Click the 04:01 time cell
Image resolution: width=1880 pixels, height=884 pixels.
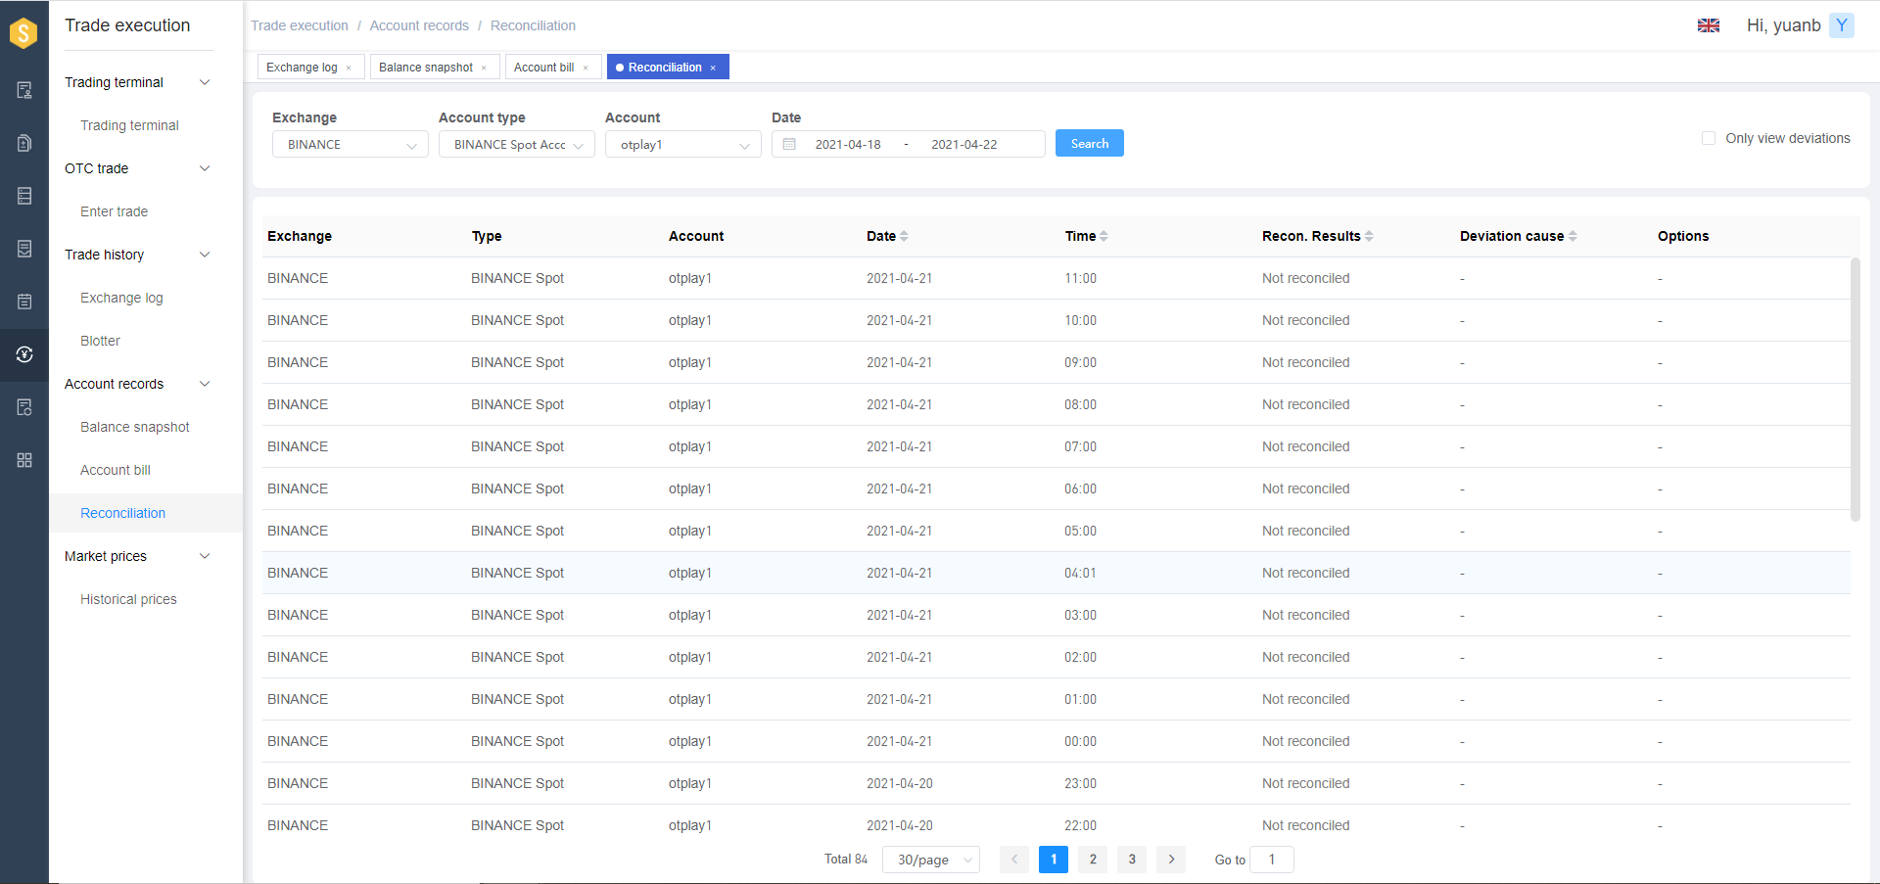click(x=1080, y=573)
